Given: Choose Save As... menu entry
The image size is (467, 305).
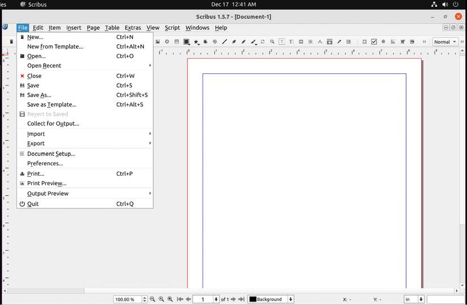Looking at the screenshot, I should [x=85, y=95].
